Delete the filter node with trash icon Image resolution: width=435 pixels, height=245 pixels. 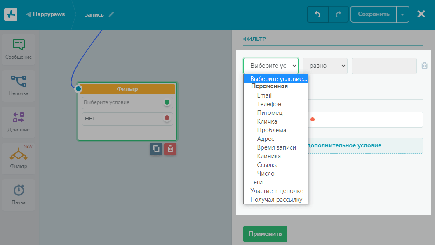(x=170, y=149)
